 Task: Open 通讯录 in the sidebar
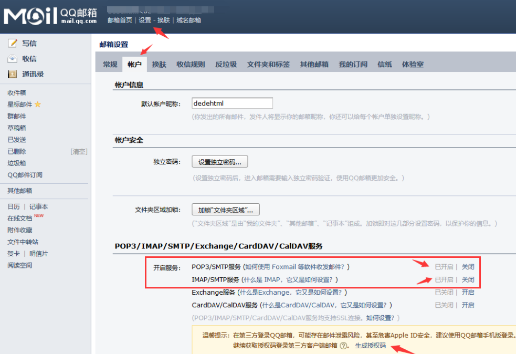[33, 74]
